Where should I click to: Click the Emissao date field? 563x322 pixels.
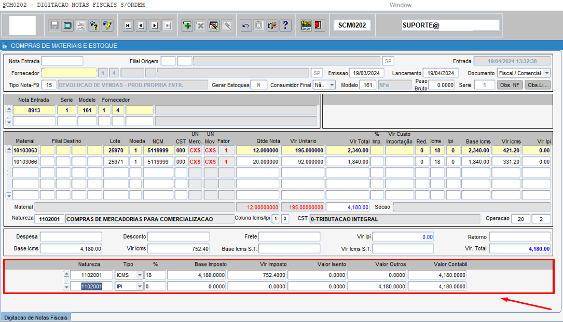pos(366,73)
